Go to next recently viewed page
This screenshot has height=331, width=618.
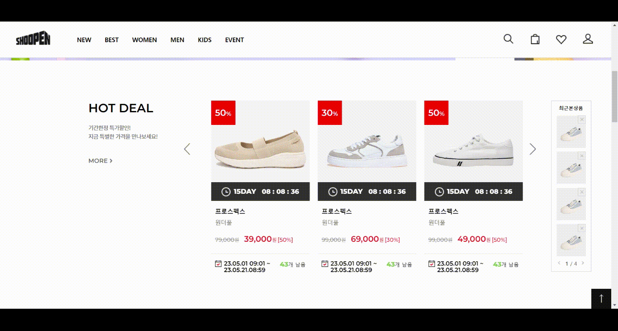[583, 263]
